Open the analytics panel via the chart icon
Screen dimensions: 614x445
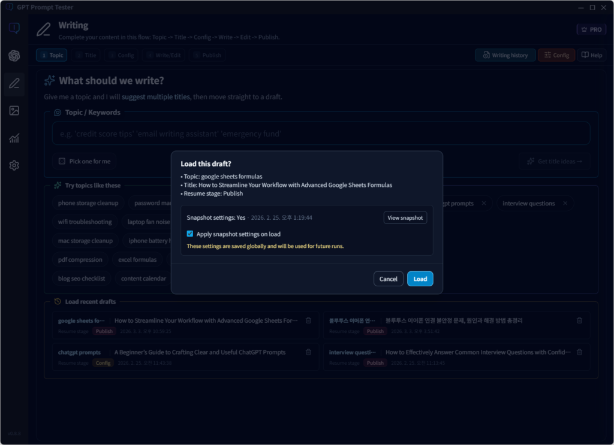point(14,138)
